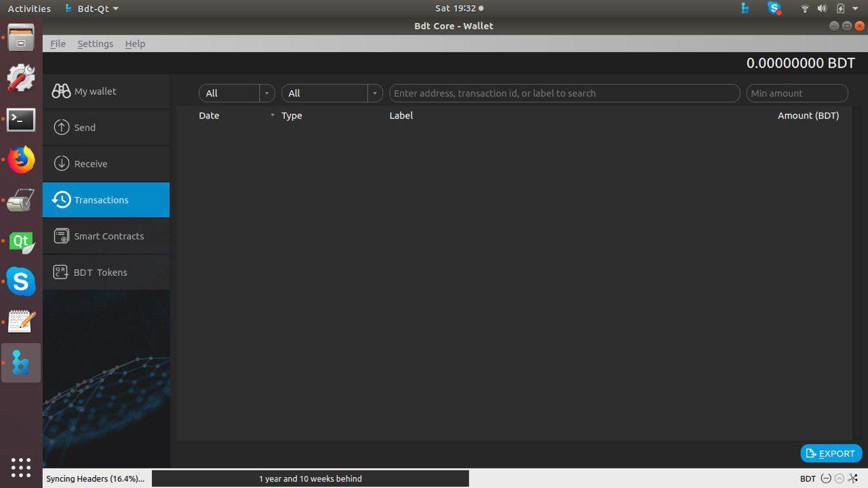Click the Transactions history clock icon
The height and width of the screenshot is (488, 868).
[62, 200]
